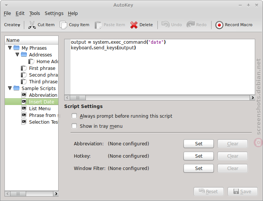The height and width of the screenshot is (201, 263).
Task: Select the Phrase from selection script icon
Action: [x=24, y=115]
